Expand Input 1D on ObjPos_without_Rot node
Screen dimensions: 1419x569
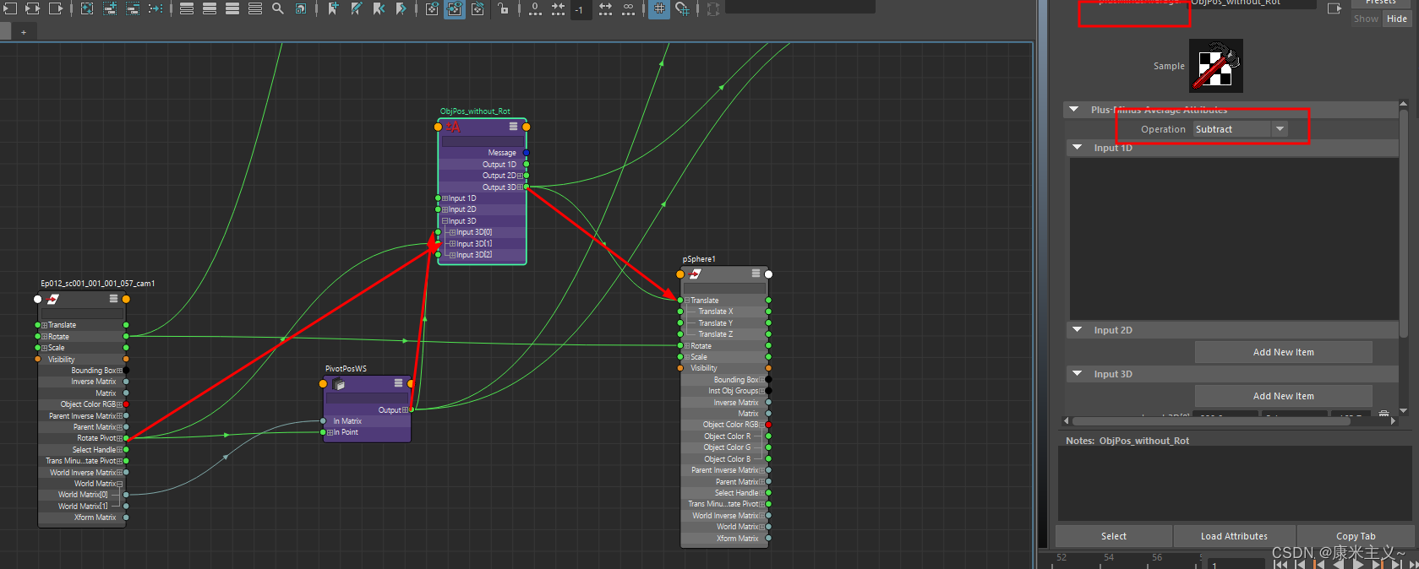[x=445, y=198]
